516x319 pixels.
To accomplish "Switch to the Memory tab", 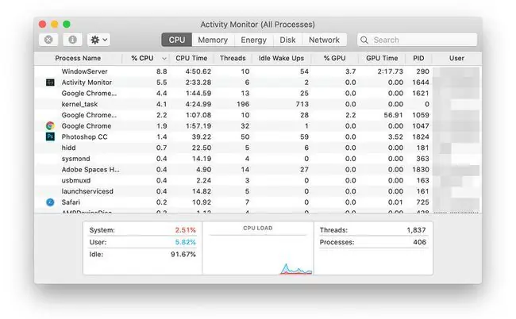I will click(x=213, y=40).
